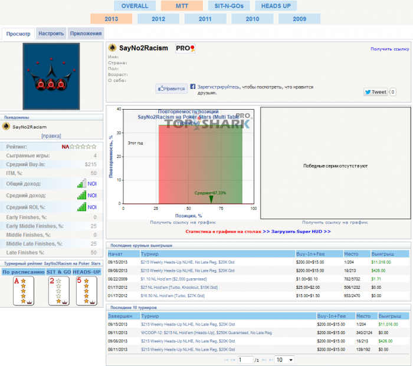Viewport: 413px width, 366px height.
Task: Click the 2 card SIT & GO rating
Action: 59,291
